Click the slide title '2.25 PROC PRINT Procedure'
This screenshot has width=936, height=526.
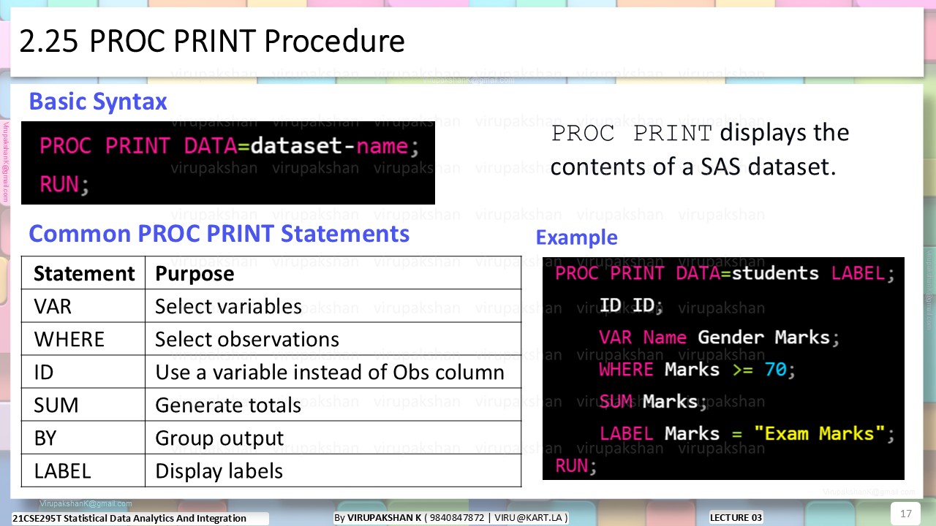click(x=212, y=42)
